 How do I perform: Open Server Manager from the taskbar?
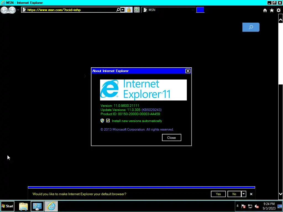tap(37, 206)
